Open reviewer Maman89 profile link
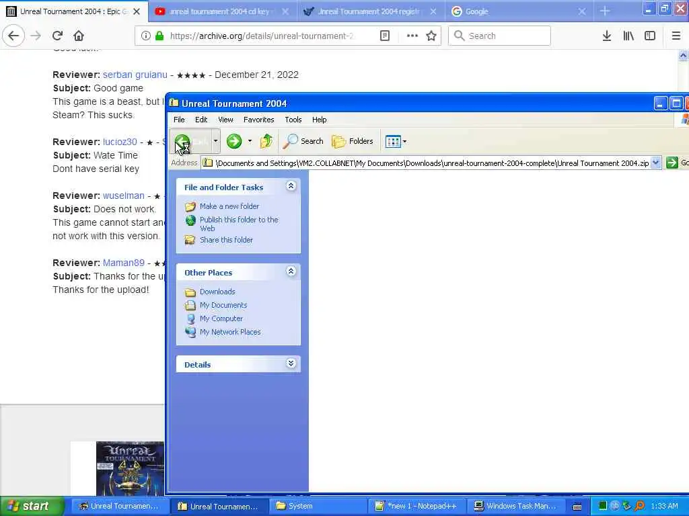Viewport: 689px width, 516px height. click(x=124, y=263)
